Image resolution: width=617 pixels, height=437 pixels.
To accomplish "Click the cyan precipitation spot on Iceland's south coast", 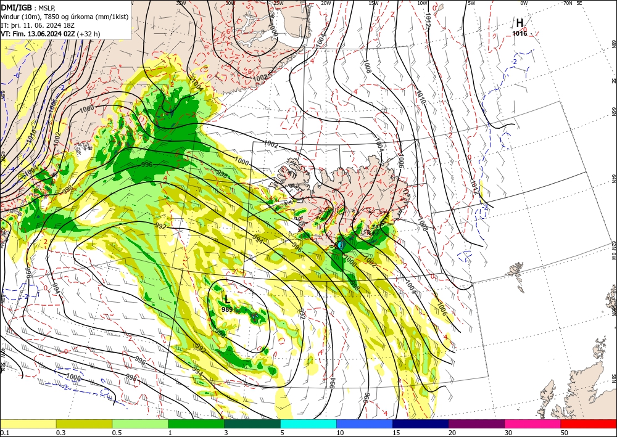I will [x=341, y=245].
